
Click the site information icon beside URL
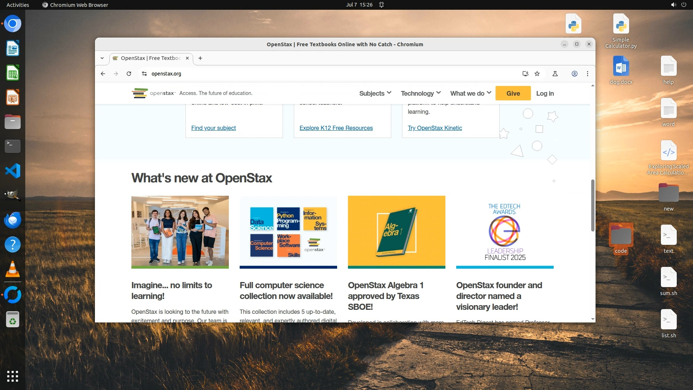pos(144,74)
